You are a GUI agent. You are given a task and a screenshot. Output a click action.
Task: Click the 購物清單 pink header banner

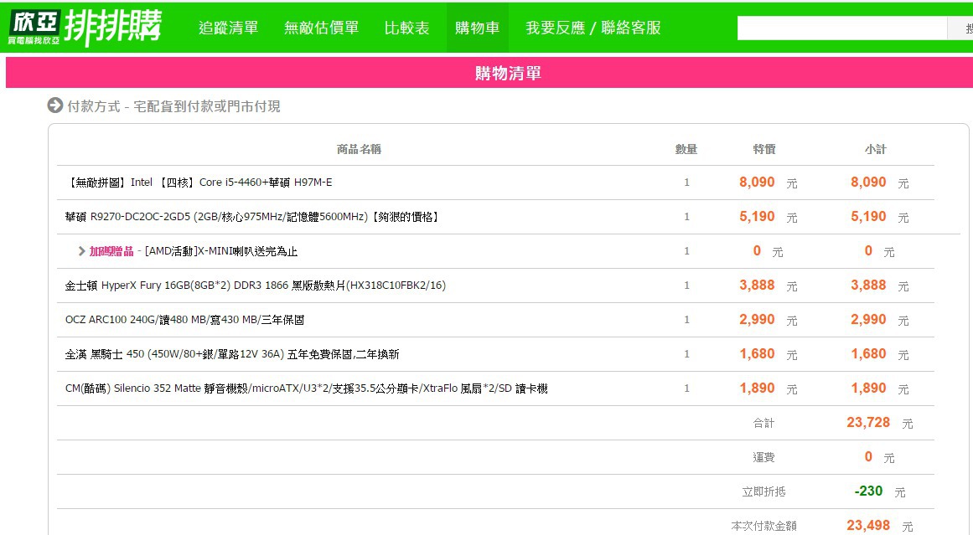(489, 73)
